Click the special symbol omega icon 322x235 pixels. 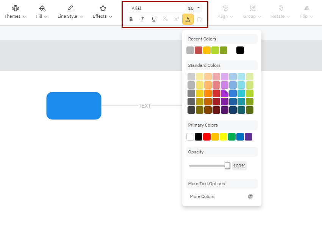tap(199, 19)
